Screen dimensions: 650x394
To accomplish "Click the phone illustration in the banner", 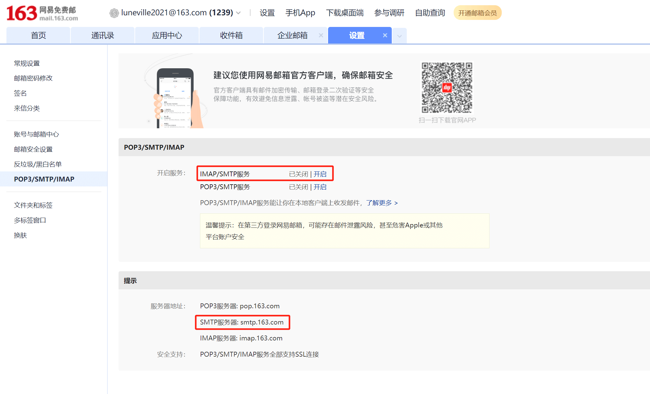I will point(176,98).
